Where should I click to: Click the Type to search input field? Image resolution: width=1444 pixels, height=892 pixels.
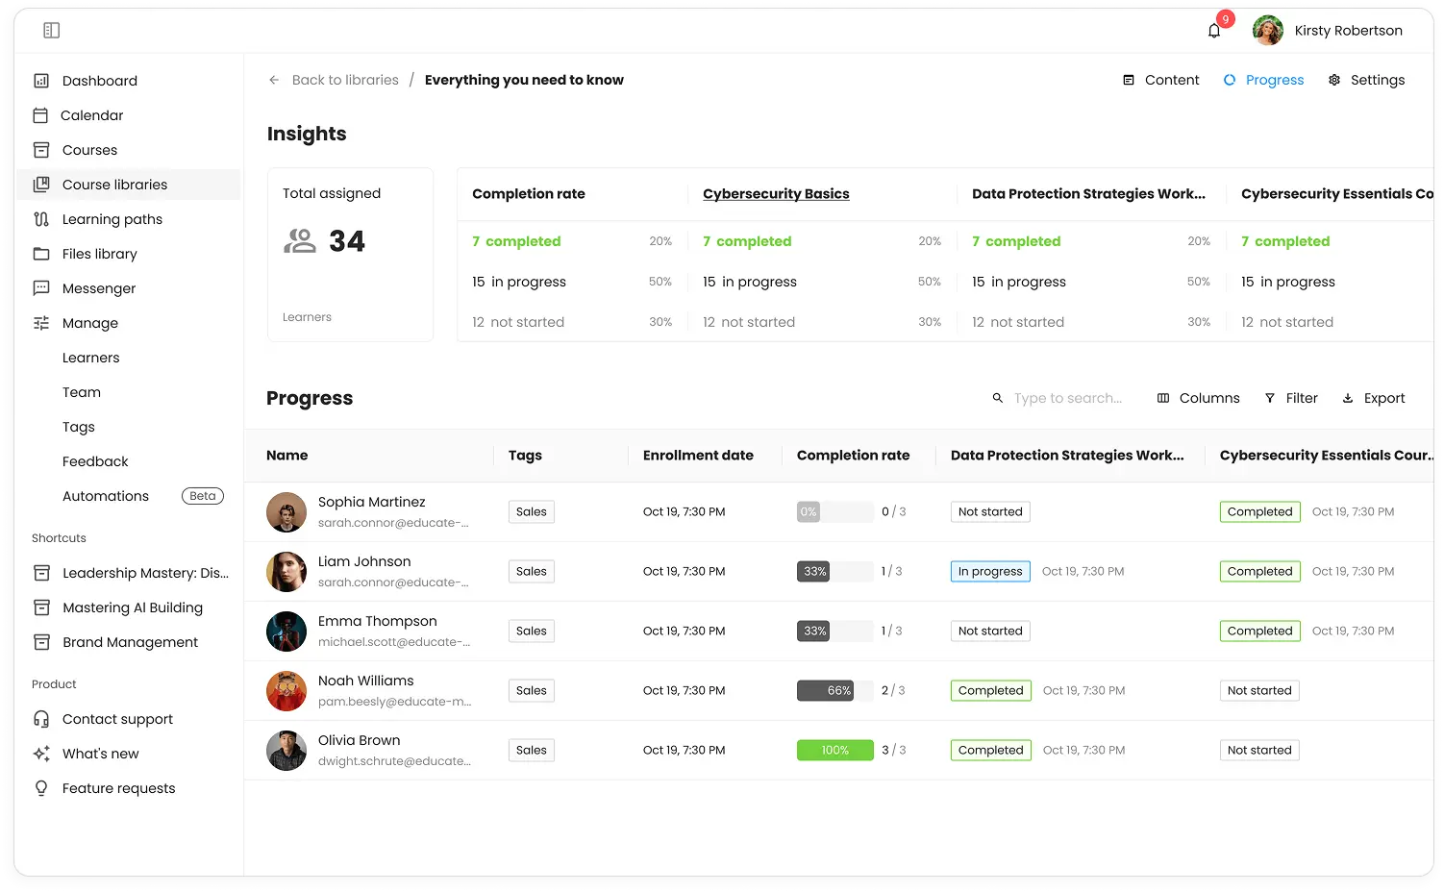pos(1067,398)
